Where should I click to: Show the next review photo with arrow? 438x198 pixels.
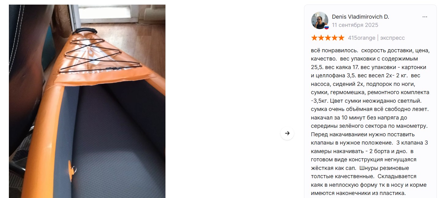[287, 133]
